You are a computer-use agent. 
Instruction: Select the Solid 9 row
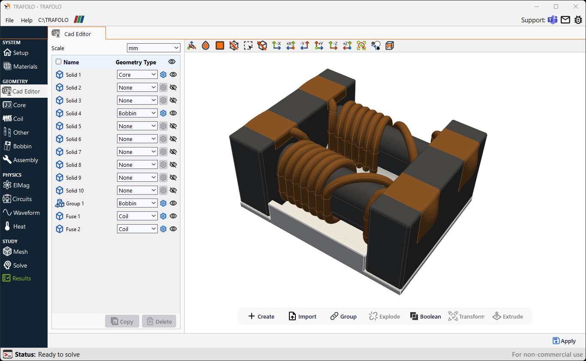click(116, 177)
